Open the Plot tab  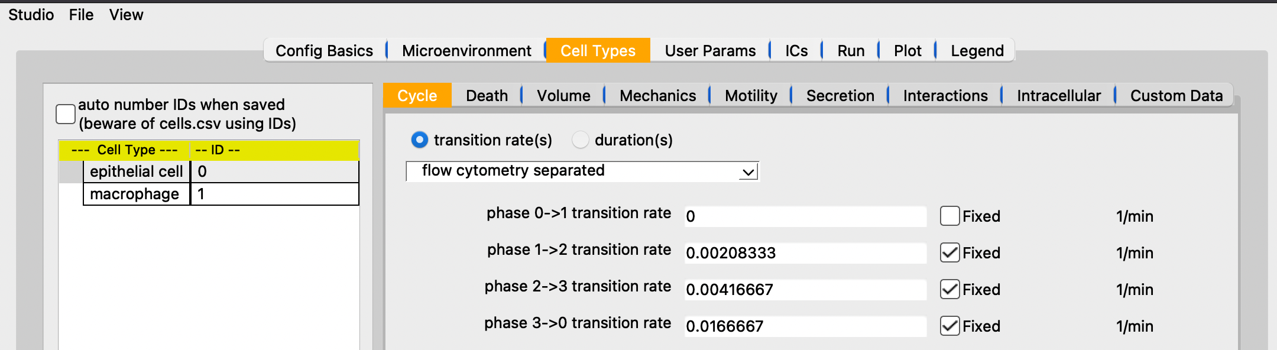[907, 51]
